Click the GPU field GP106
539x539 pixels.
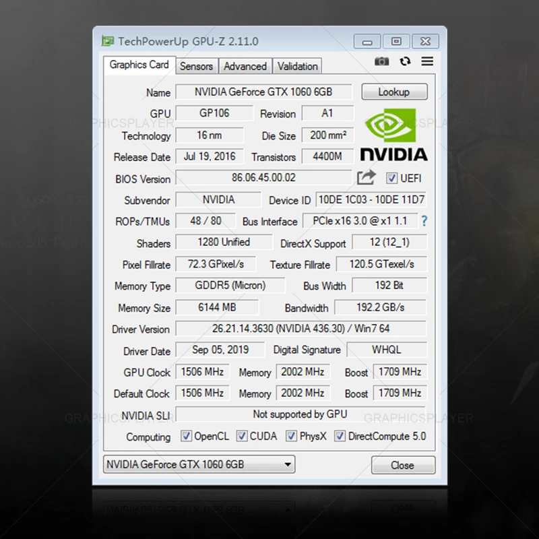pos(214,113)
